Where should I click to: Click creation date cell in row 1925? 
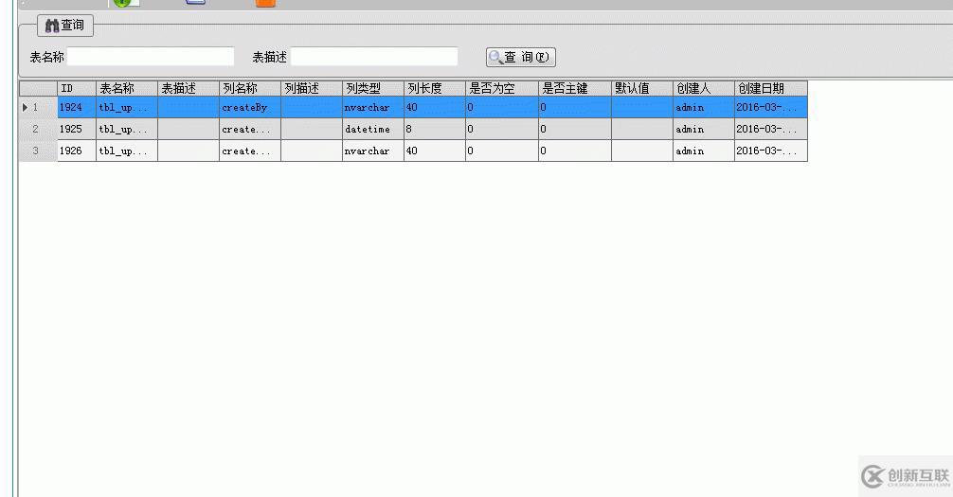tap(771, 130)
